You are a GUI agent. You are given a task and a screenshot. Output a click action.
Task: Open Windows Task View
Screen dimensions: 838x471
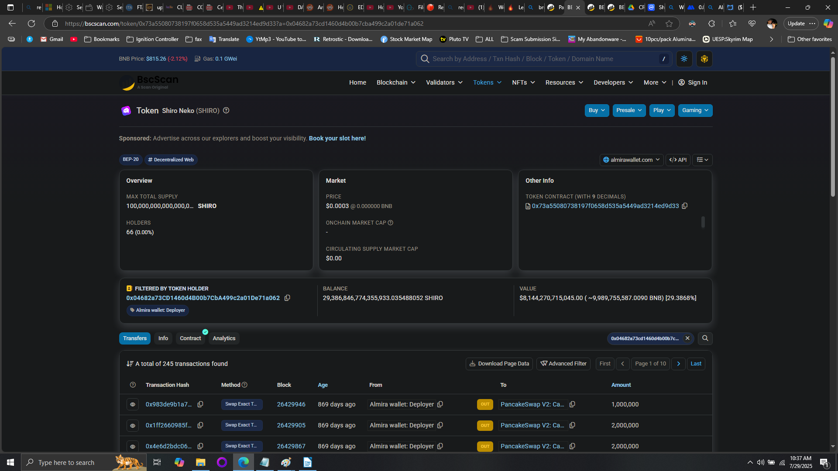click(x=157, y=462)
